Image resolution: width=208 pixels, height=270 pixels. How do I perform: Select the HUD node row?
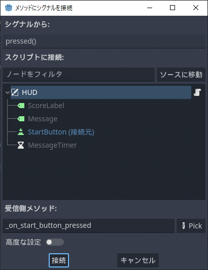[101, 92]
